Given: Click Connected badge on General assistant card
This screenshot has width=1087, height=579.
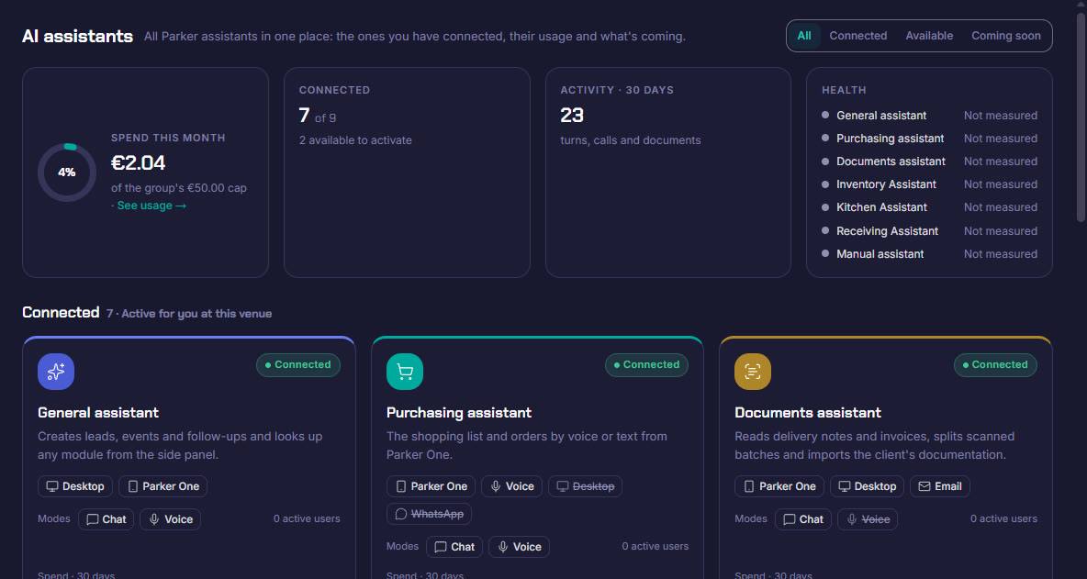Looking at the screenshot, I should pos(298,365).
